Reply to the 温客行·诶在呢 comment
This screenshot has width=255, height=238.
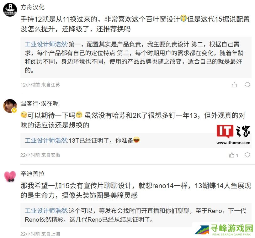click(247, 155)
